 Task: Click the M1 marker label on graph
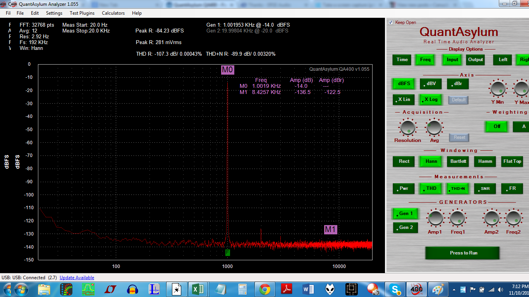pyautogui.click(x=330, y=229)
